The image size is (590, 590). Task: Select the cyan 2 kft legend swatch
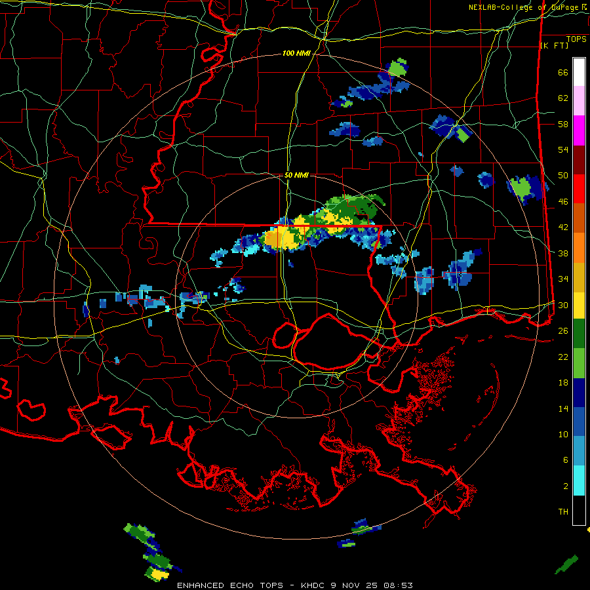[579, 481]
